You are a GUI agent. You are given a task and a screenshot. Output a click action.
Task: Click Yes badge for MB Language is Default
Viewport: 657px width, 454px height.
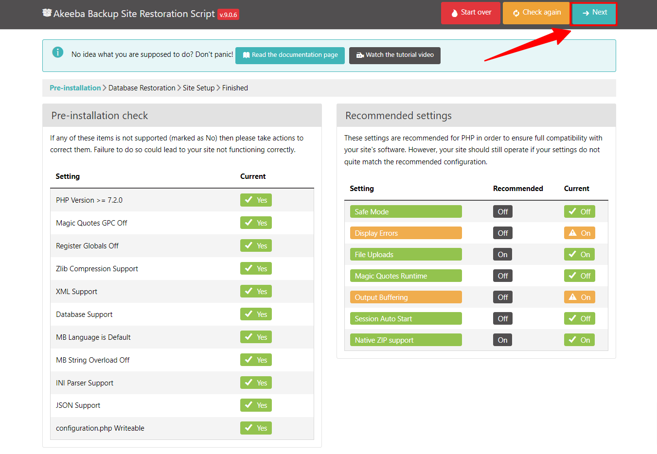[x=256, y=337]
